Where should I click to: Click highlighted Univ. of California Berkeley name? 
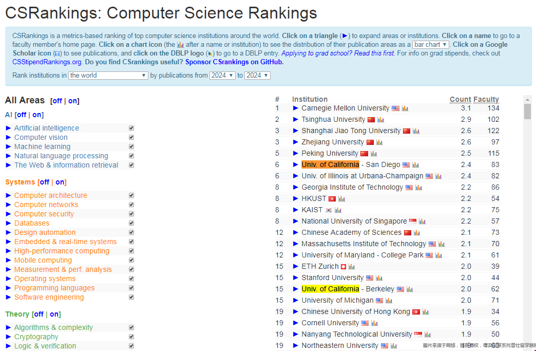[x=330, y=289]
